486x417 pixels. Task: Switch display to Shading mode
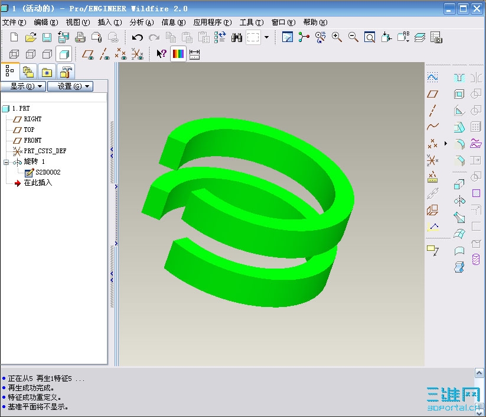pos(64,54)
